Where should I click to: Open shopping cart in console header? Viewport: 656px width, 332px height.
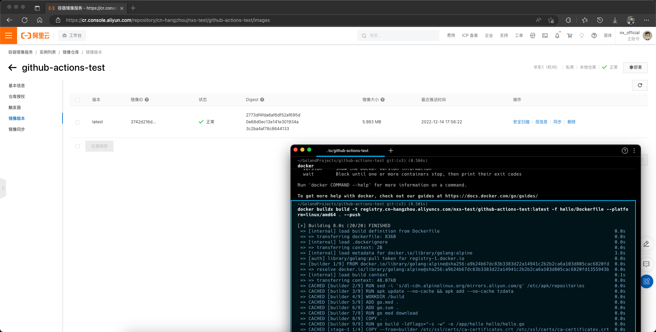(x=570, y=36)
